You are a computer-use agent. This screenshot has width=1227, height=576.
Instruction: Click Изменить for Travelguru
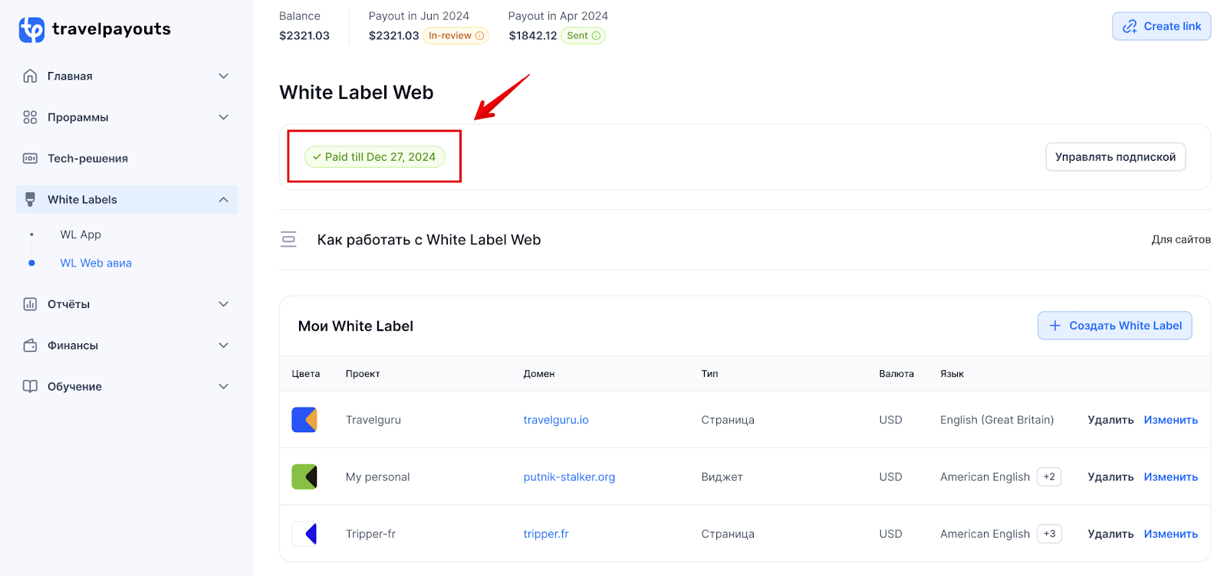[1170, 420]
